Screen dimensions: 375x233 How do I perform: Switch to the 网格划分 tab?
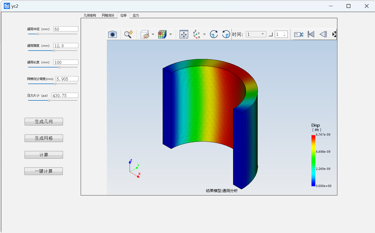pos(108,15)
